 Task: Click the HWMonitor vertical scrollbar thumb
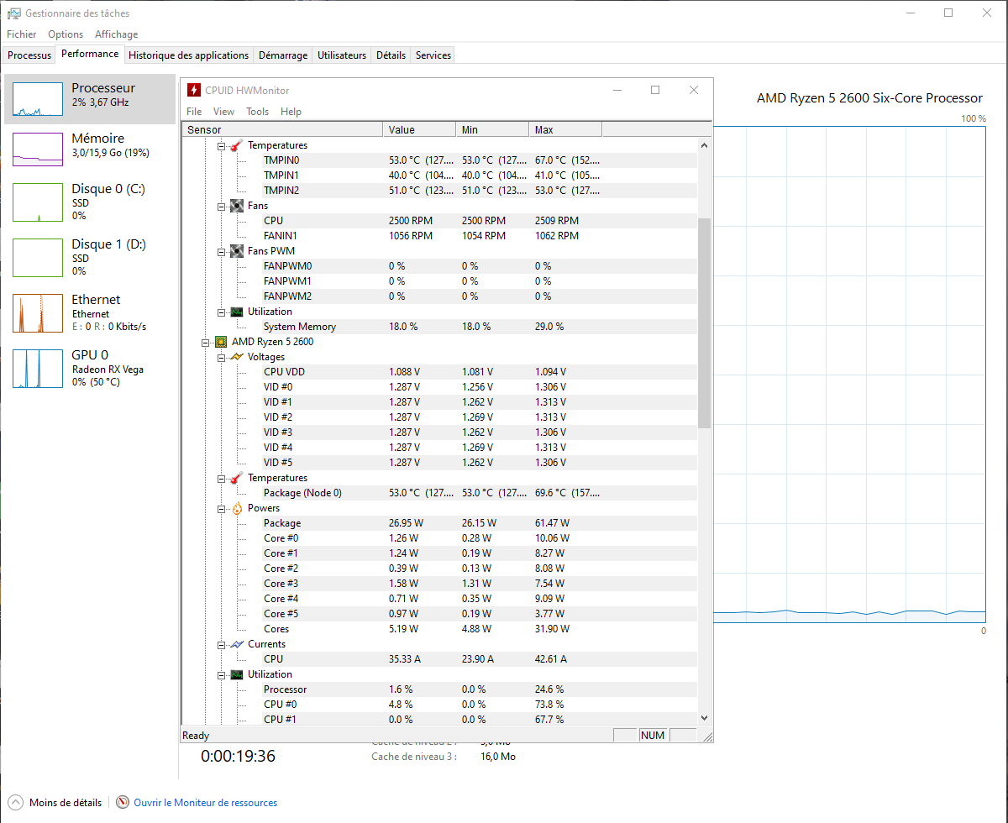pyautogui.click(x=704, y=323)
